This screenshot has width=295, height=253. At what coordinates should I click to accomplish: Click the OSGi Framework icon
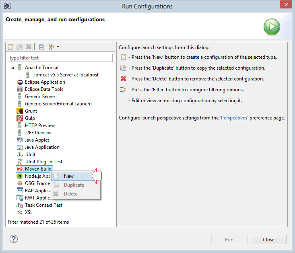click(20, 183)
